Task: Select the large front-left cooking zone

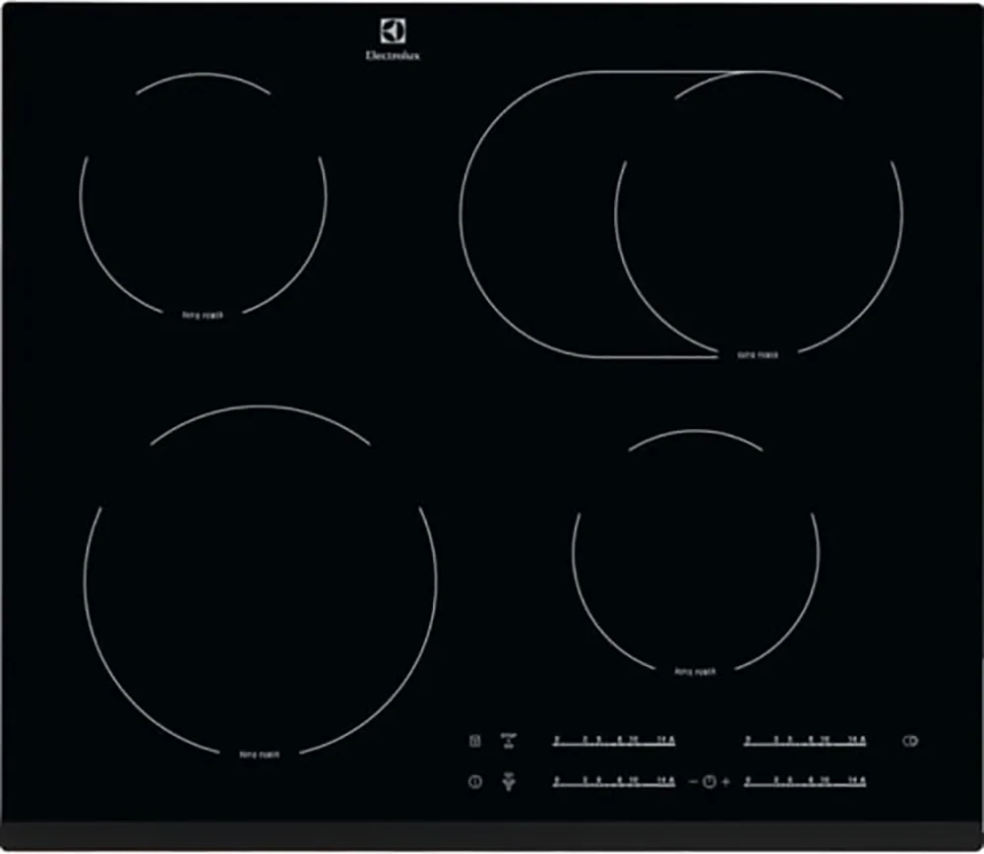Action: tap(260, 580)
